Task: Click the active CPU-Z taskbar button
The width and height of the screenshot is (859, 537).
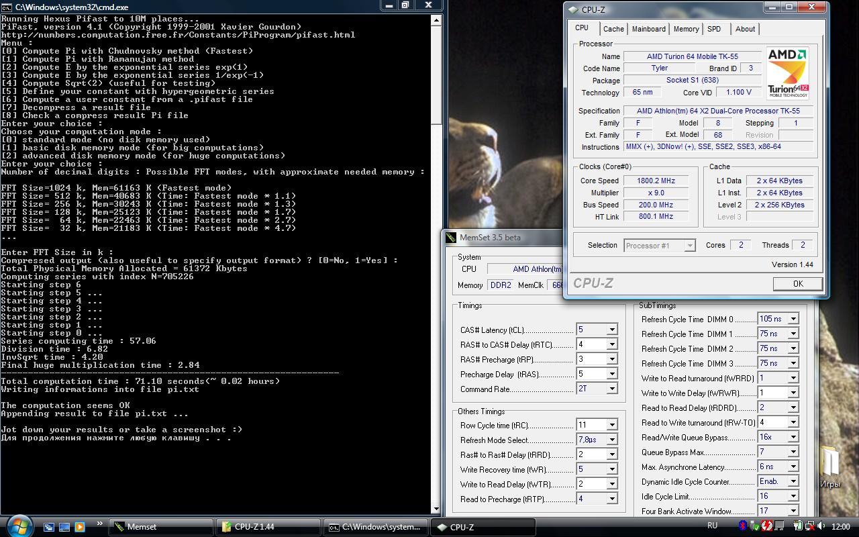Action: 482,527
